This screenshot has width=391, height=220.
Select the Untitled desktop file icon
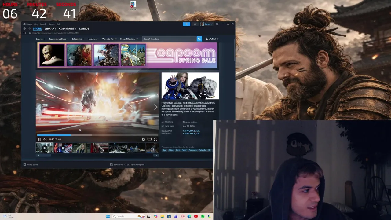click(133, 5)
